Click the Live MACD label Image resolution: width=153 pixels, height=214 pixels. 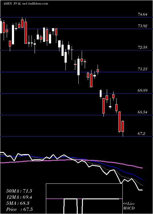[x=129, y=206]
